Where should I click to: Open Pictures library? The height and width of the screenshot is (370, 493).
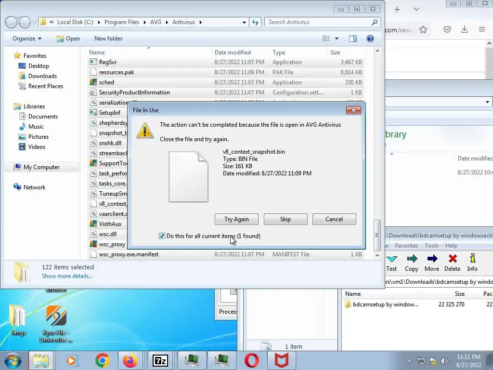[39, 136]
